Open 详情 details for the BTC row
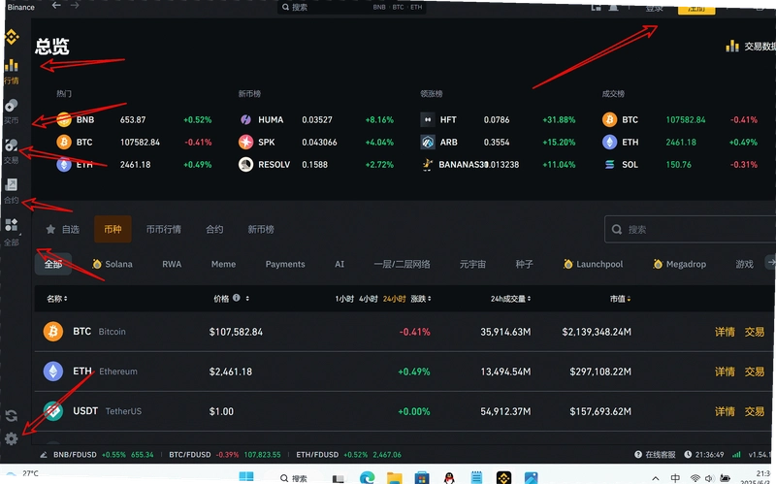776x484 pixels. [725, 332]
